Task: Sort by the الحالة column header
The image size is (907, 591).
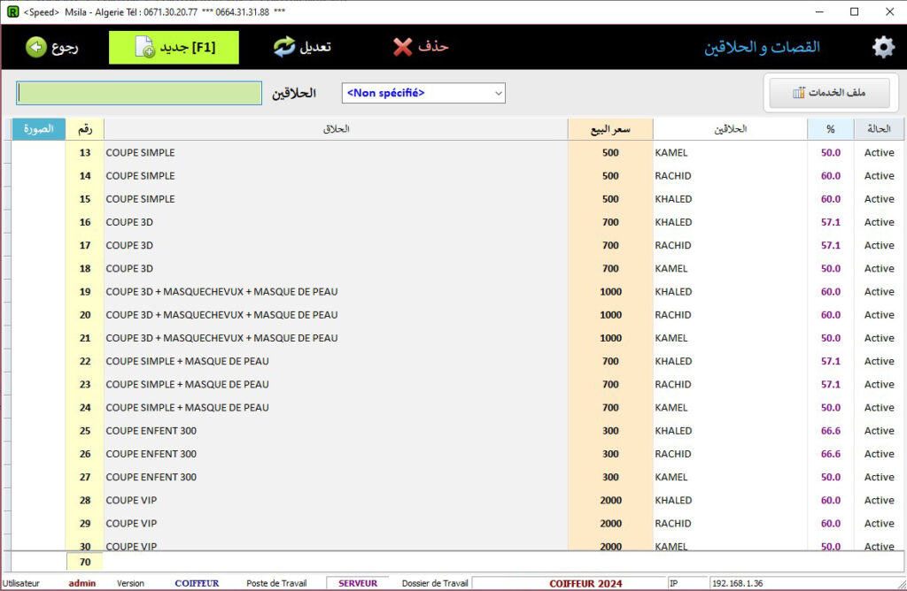Action: coord(879,129)
